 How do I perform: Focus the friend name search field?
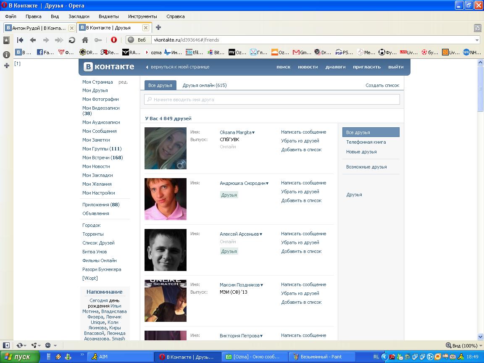click(x=272, y=100)
